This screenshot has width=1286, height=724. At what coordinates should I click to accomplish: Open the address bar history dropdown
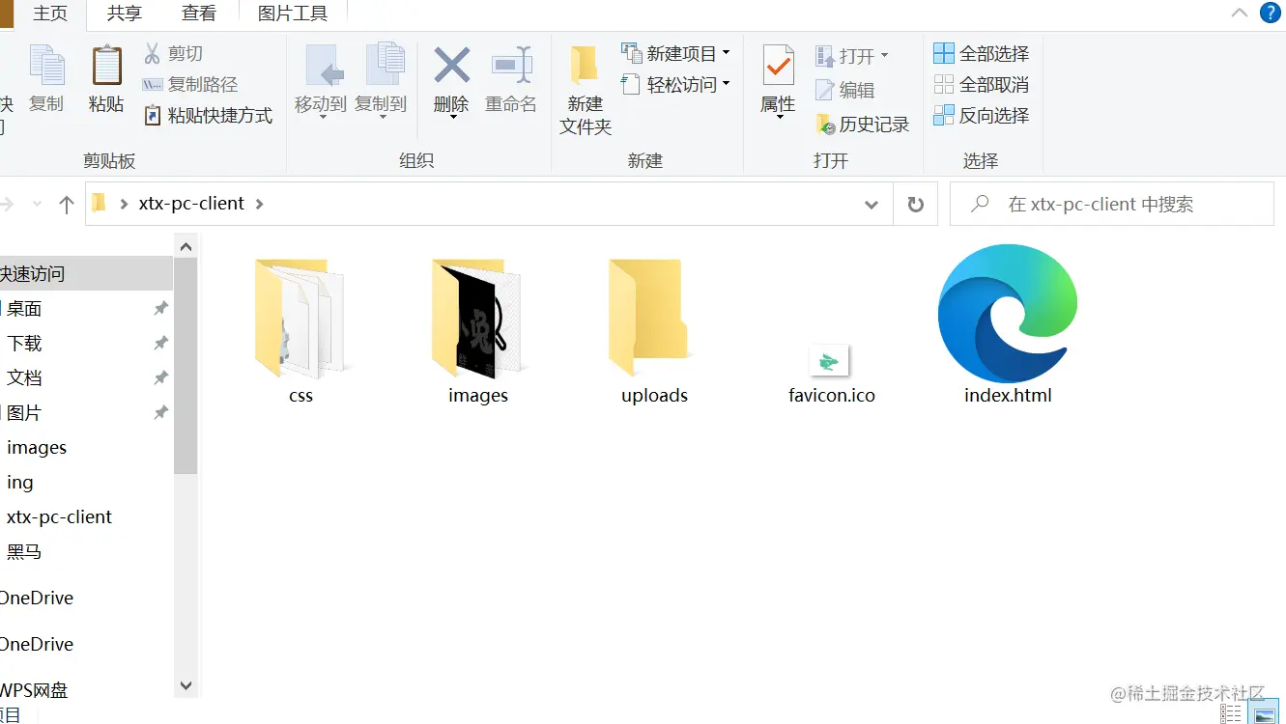(x=871, y=205)
